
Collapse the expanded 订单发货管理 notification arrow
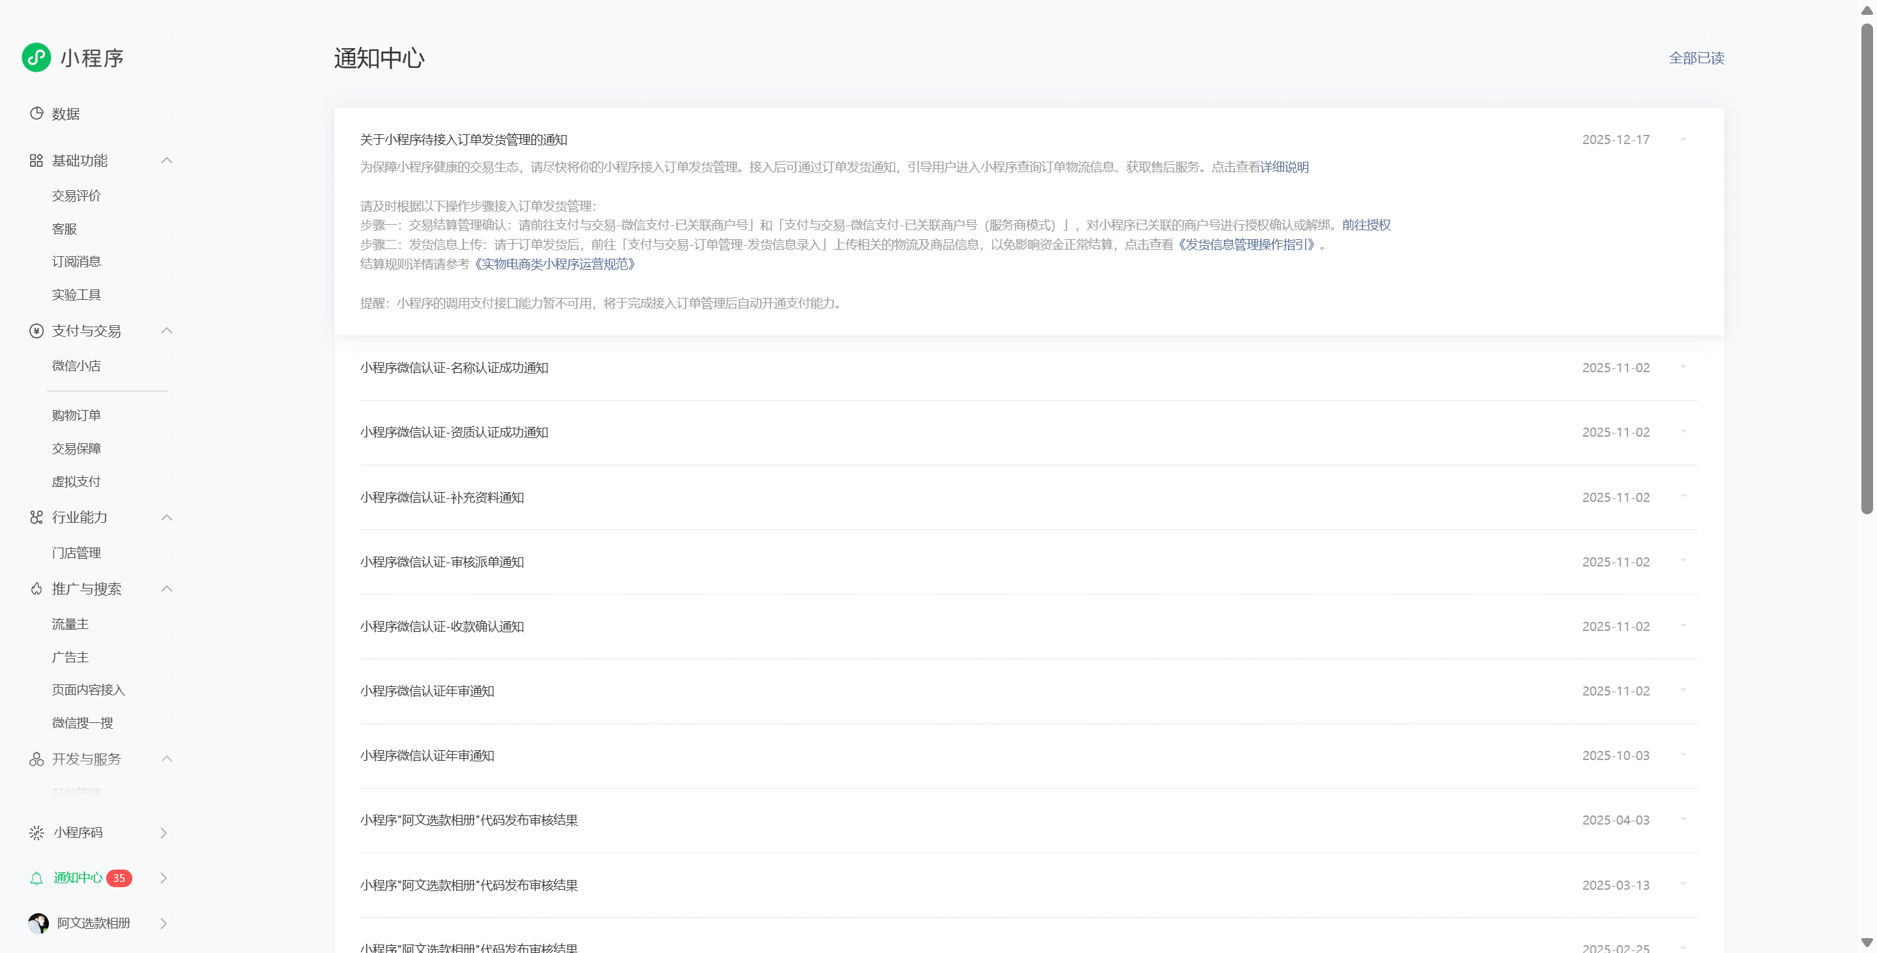(1683, 139)
